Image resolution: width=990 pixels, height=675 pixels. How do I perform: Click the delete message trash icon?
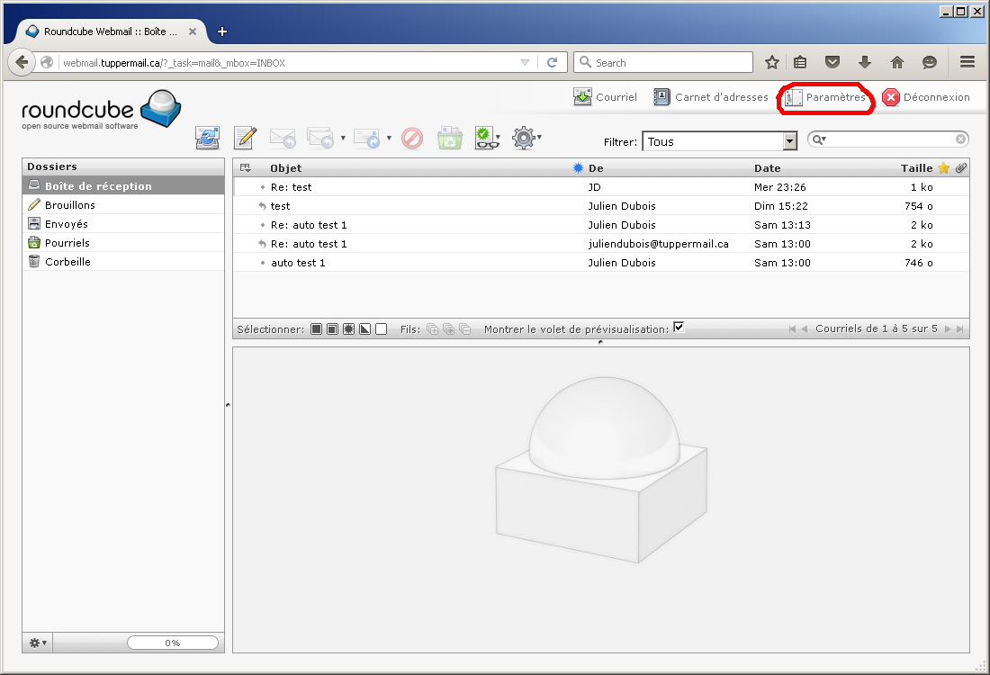[x=450, y=138]
